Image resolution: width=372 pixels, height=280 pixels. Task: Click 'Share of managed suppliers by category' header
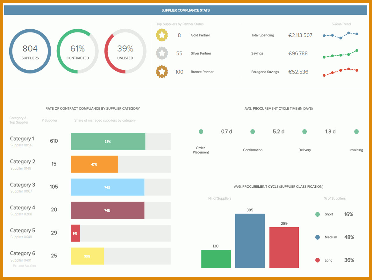click(105, 120)
